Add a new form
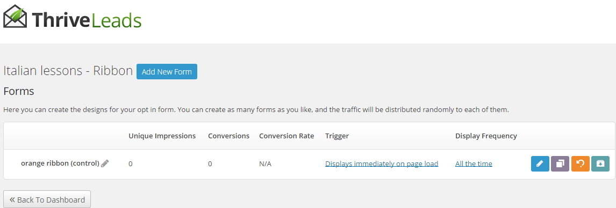Viewport: 616px width, 208px height. 167,72
